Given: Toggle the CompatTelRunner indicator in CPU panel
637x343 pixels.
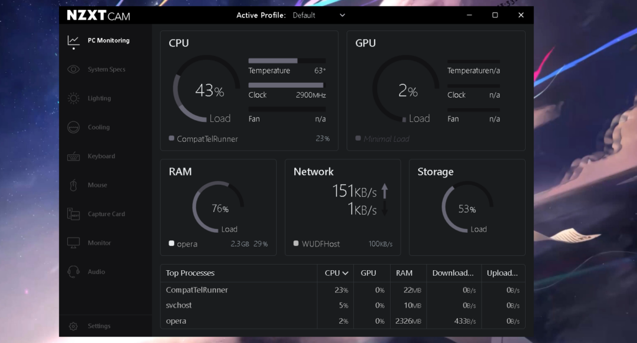Looking at the screenshot, I should 171,138.
